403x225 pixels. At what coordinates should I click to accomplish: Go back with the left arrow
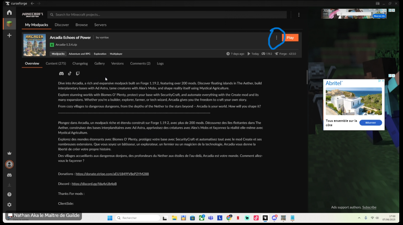[x=32, y=3]
